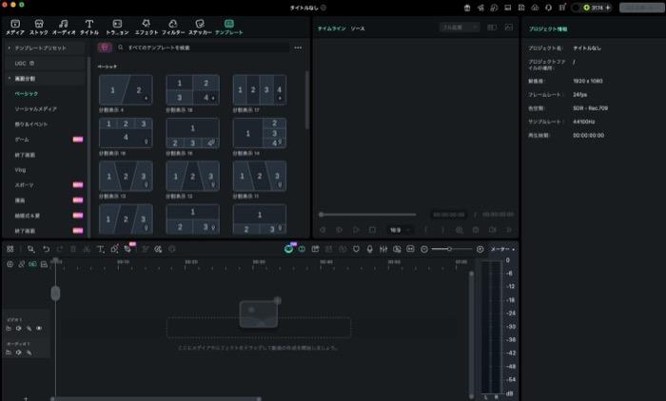This screenshot has width=666, height=401.
Task: Select the Sports (スポーツ) subcategory
Action: coord(24,185)
